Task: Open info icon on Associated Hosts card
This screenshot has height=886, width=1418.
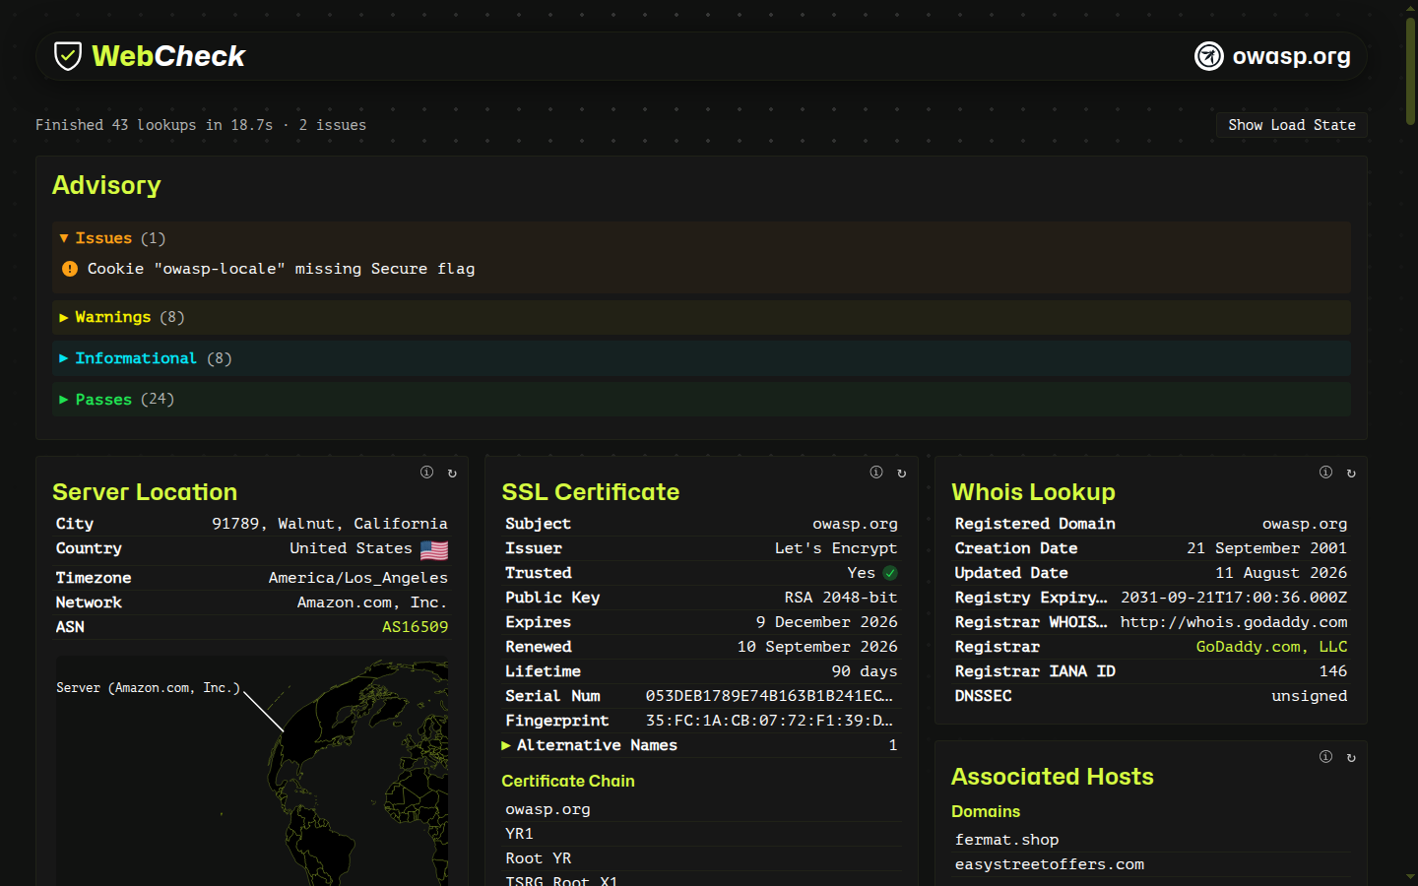Action: [x=1325, y=757]
